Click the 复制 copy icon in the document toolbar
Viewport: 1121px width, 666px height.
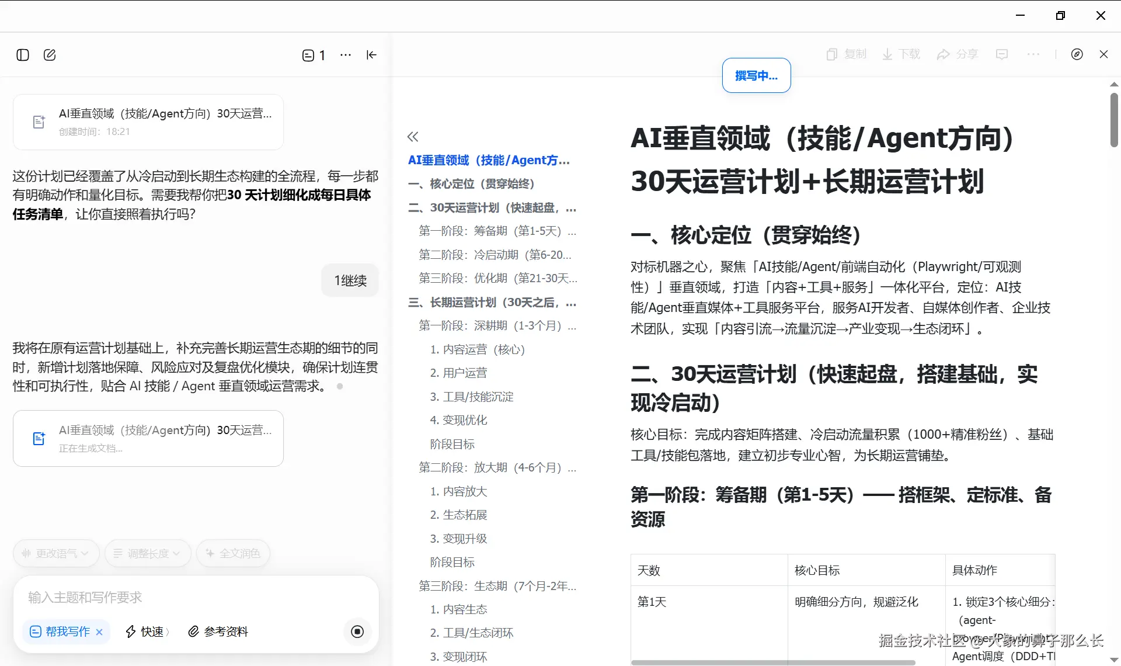(832, 54)
